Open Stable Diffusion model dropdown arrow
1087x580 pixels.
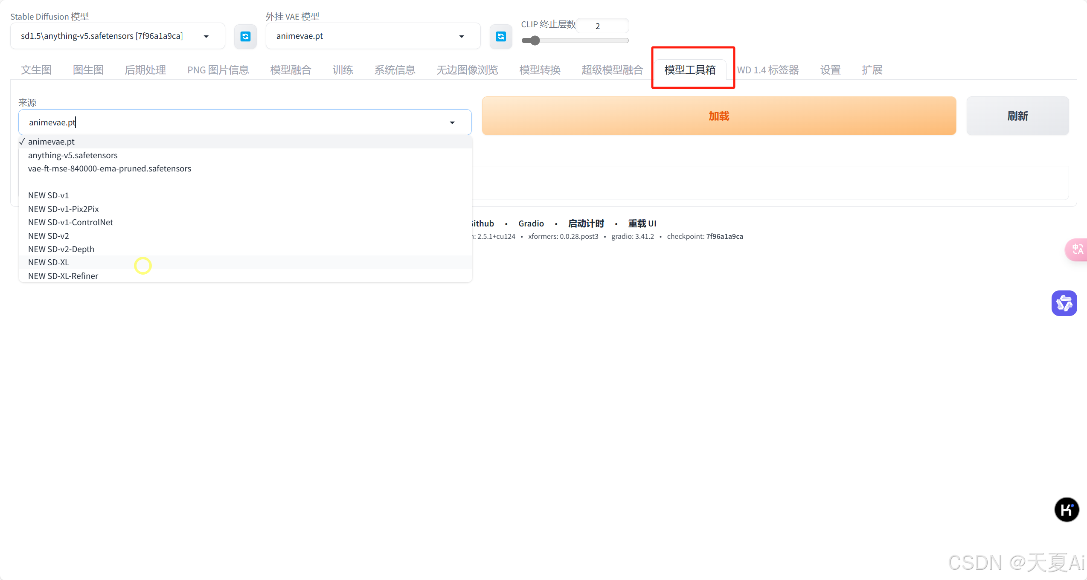206,37
